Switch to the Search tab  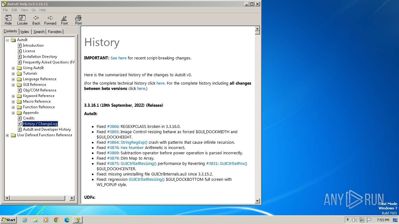(39, 32)
